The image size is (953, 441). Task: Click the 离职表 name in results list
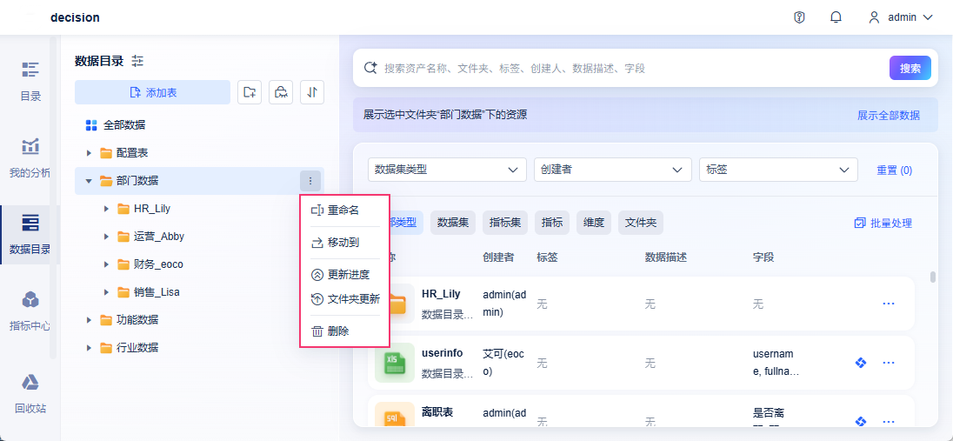click(437, 412)
